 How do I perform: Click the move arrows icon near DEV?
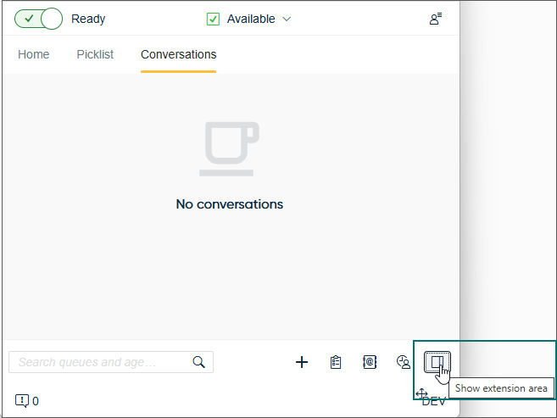coord(421,394)
